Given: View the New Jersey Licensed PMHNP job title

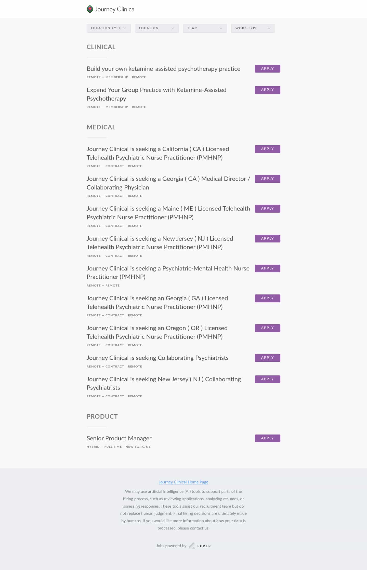Looking at the screenshot, I should 160,243.
